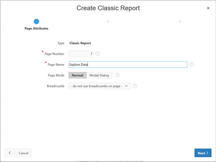Select Modal Dialog page mode

click(x=99, y=75)
